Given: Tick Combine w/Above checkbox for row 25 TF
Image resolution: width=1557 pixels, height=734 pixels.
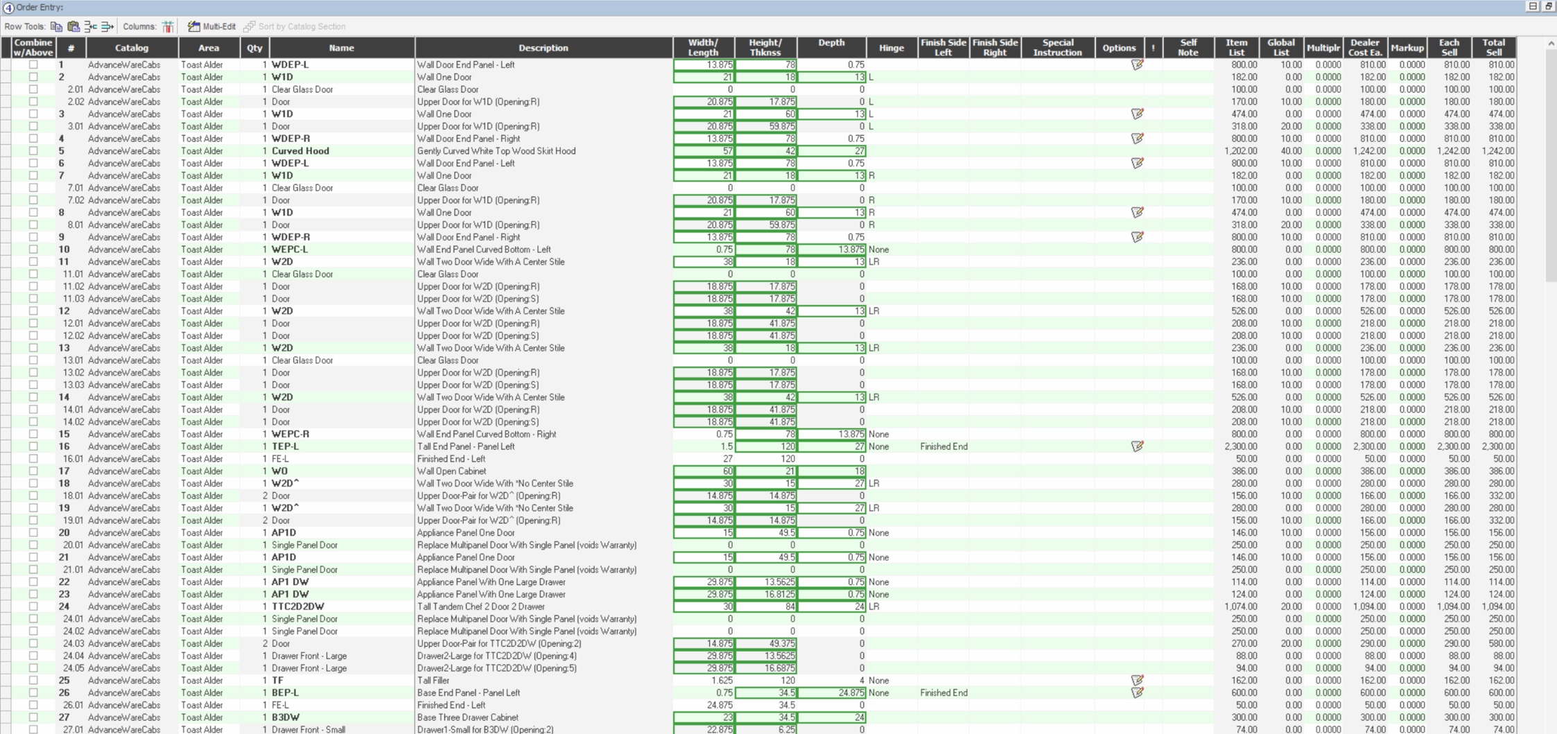Looking at the screenshot, I should (33, 680).
